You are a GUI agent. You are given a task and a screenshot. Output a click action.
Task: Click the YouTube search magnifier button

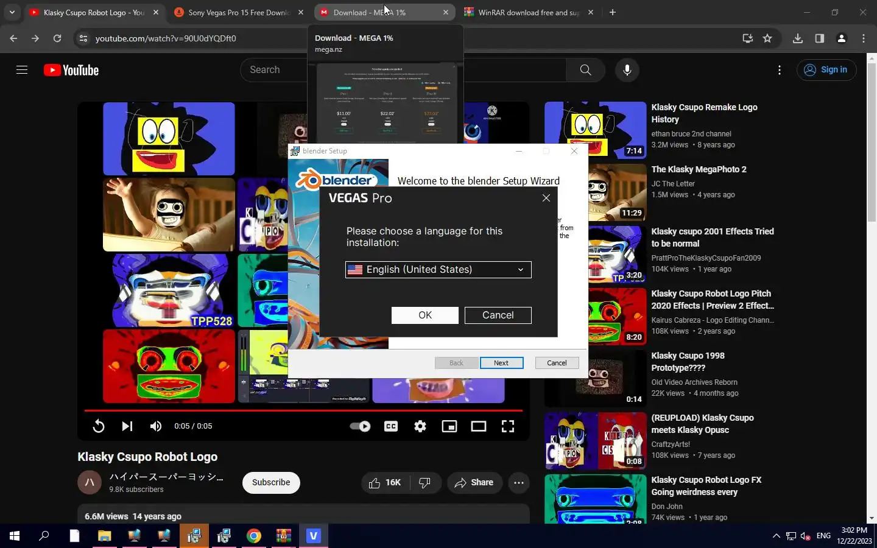tap(585, 70)
